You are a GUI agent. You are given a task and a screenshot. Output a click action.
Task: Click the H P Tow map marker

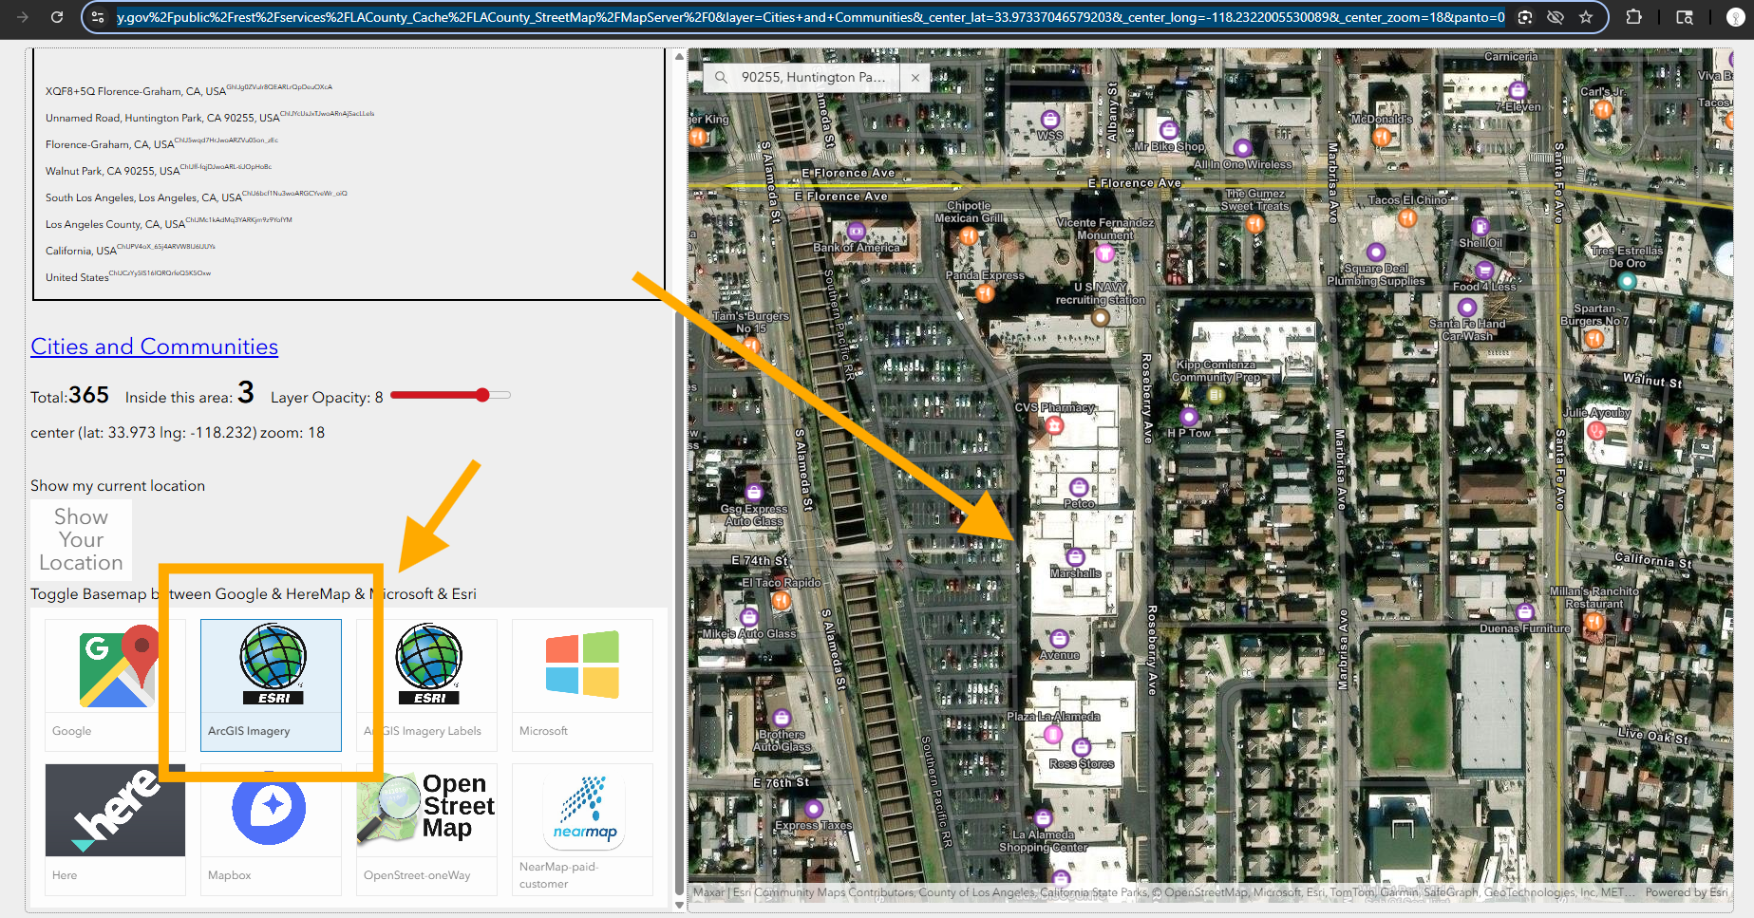tap(1188, 416)
